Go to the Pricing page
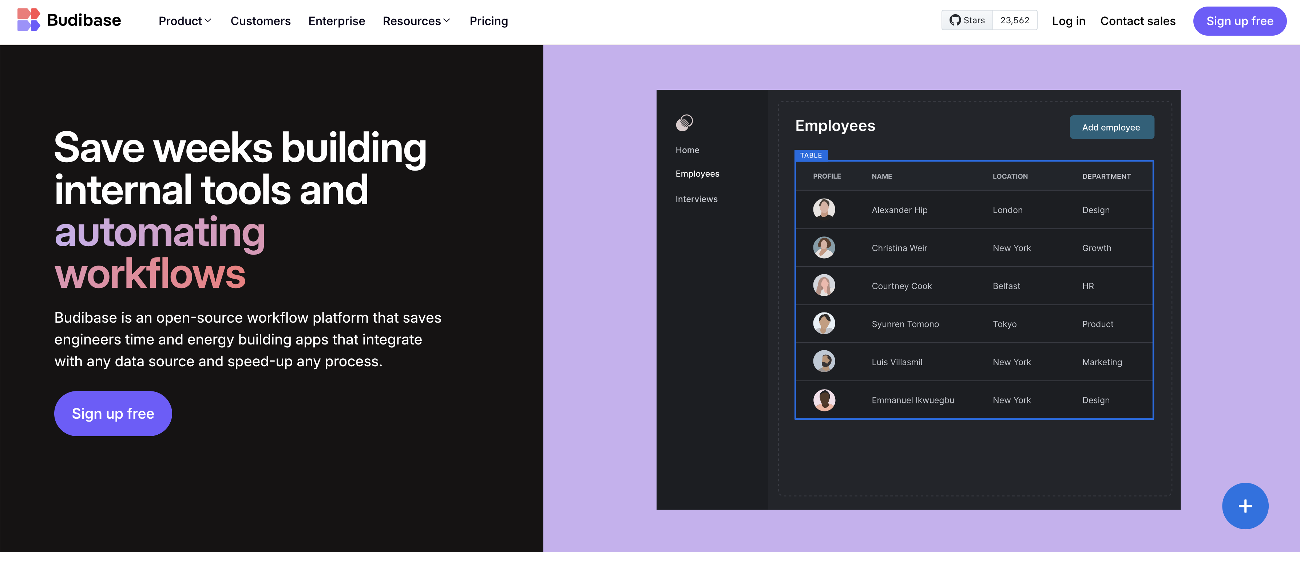This screenshot has width=1300, height=566. point(488,21)
